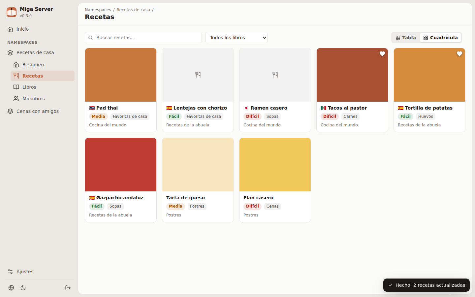Click Postres tag on Tarta de queso
The image size is (475, 297).
click(197, 206)
